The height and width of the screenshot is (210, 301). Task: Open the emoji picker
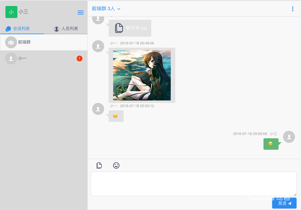[116, 165]
